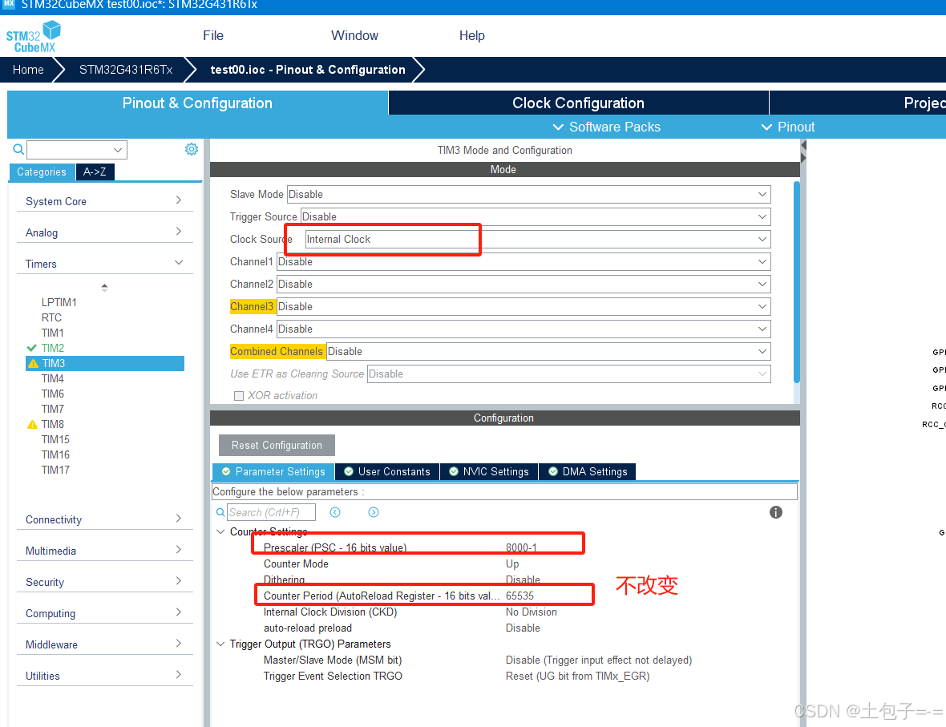
Task: Click the warning icon beside TIM3
Action: click(x=33, y=363)
